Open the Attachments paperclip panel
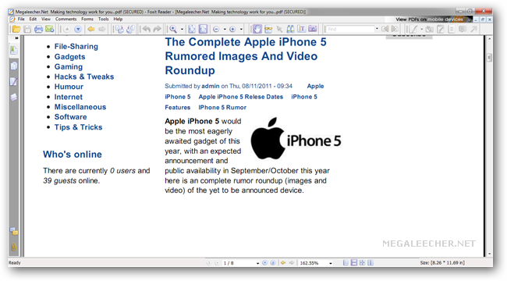The width and height of the screenshot is (507, 281). [x=13, y=247]
